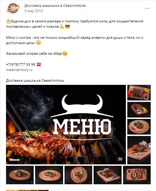This screenshot has height=191, width=156.
Task: Open the meat-territory.ru link
Action: pyautogui.click(x=19, y=70)
